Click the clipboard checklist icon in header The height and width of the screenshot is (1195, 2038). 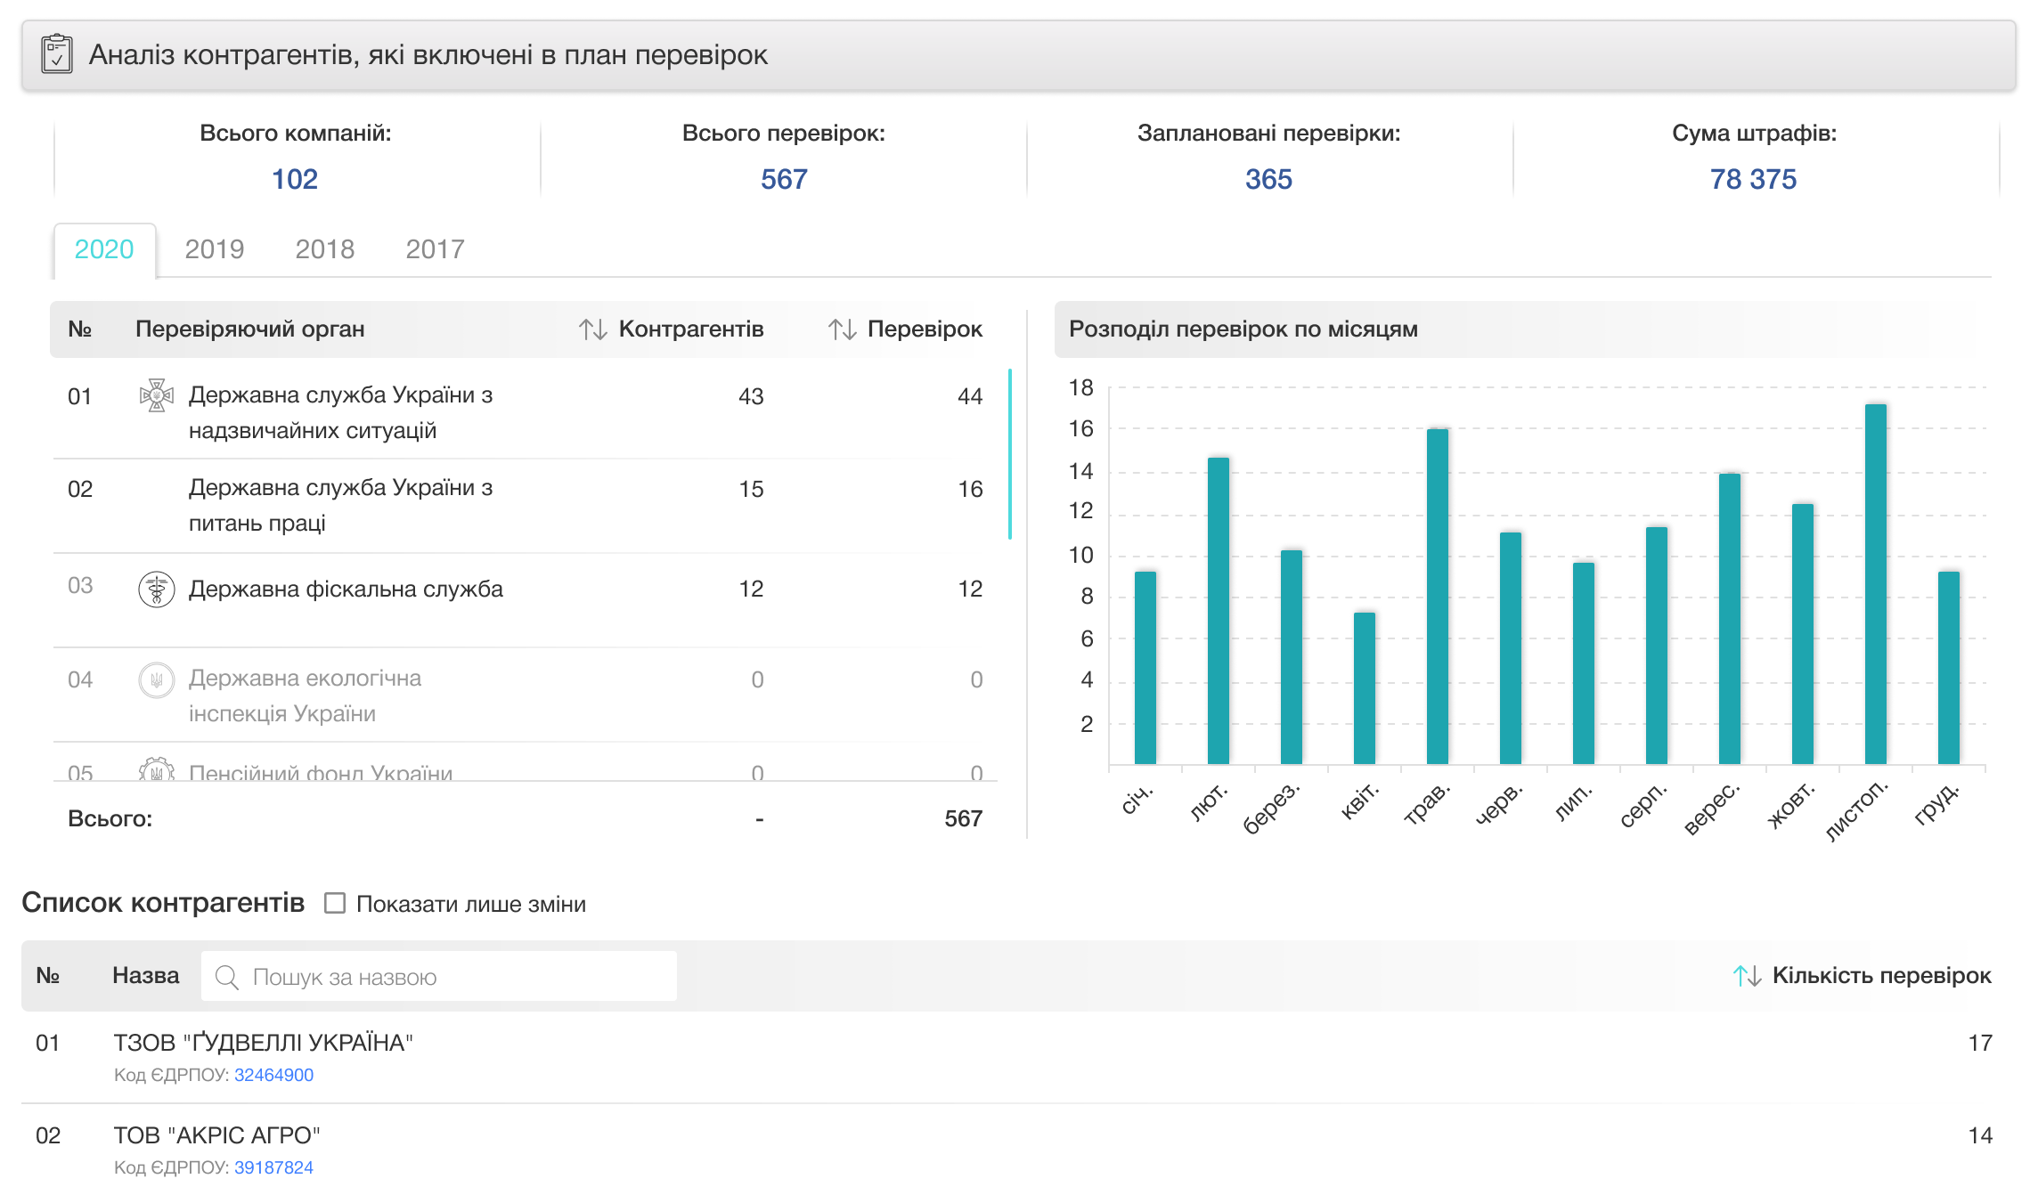click(57, 54)
